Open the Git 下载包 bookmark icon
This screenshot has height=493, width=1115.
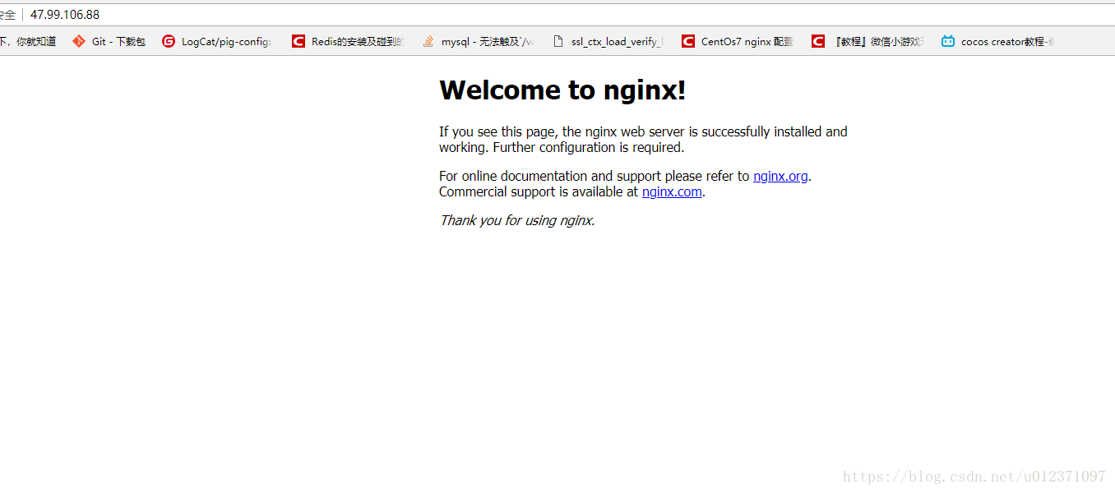[79, 41]
